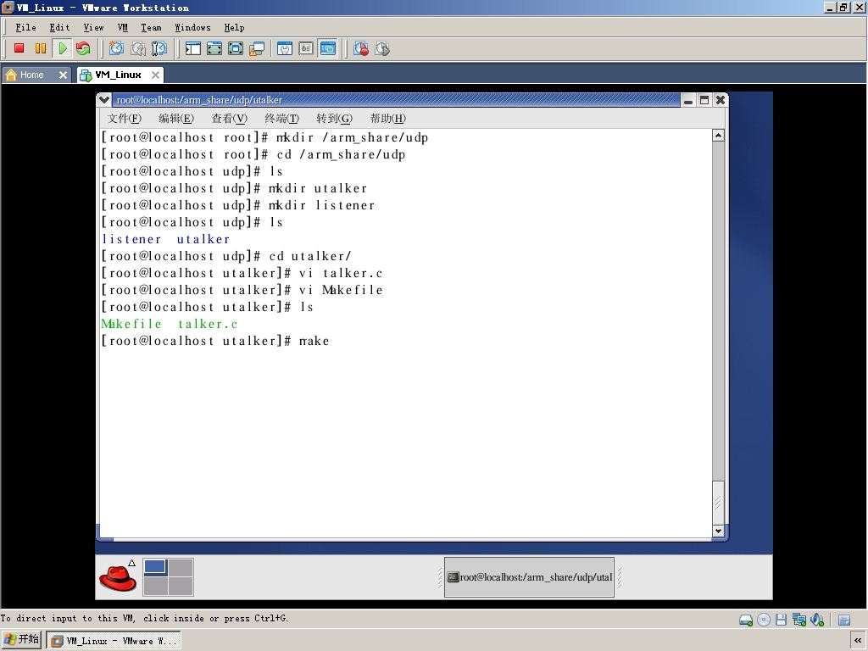The height and width of the screenshot is (651, 868).
Task: Click the sound card status icon
Action: coord(817,620)
